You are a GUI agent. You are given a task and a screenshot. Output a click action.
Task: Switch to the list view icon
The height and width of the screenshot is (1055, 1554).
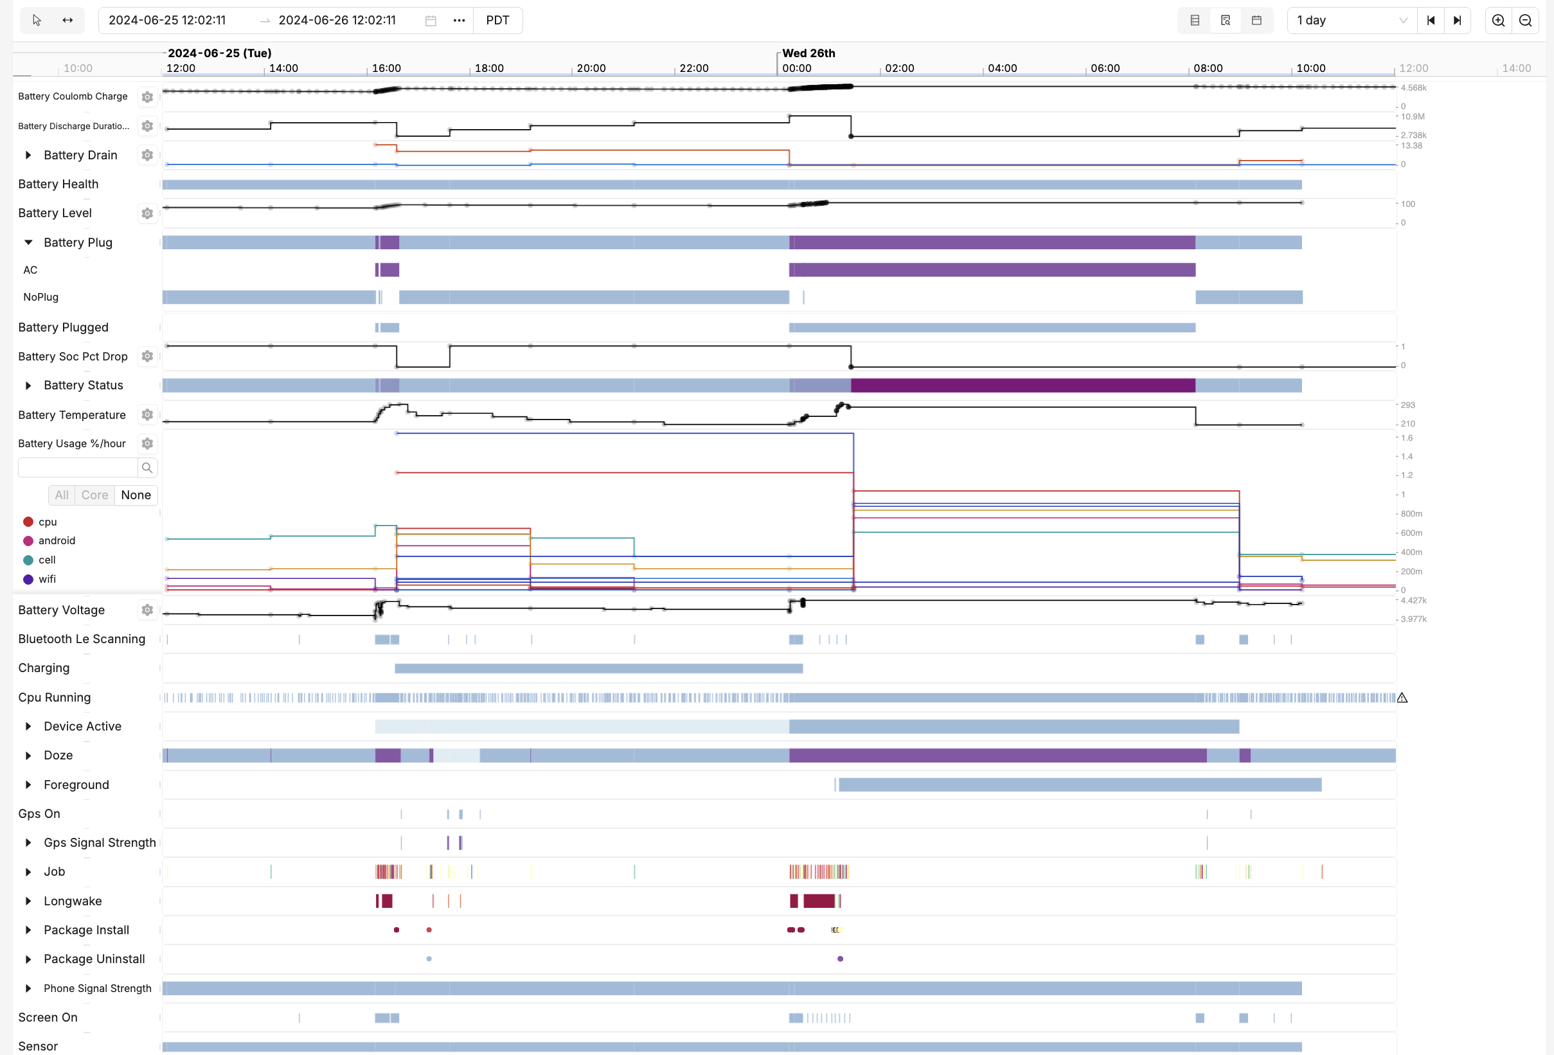1195,20
